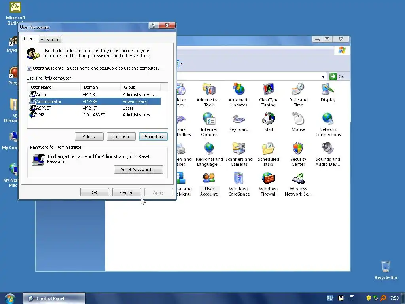
Task: Select the Admin user row
Action: [x=95, y=95]
